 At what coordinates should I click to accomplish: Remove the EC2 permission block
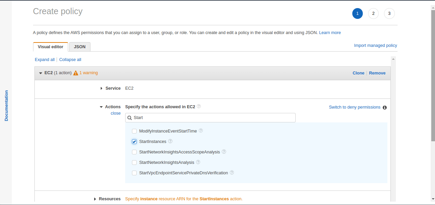pyautogui.click(x=377, y=73)
